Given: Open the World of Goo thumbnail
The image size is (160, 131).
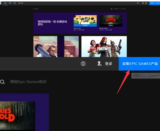Looking at the screenshot, I should pyautogui.click(x=85, y=20).
